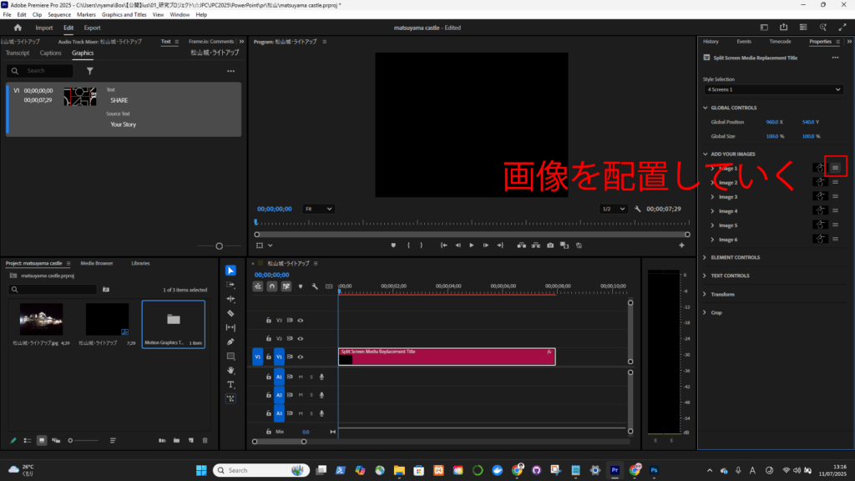
Task: Select the Hand tool
Action: [230, 370]
